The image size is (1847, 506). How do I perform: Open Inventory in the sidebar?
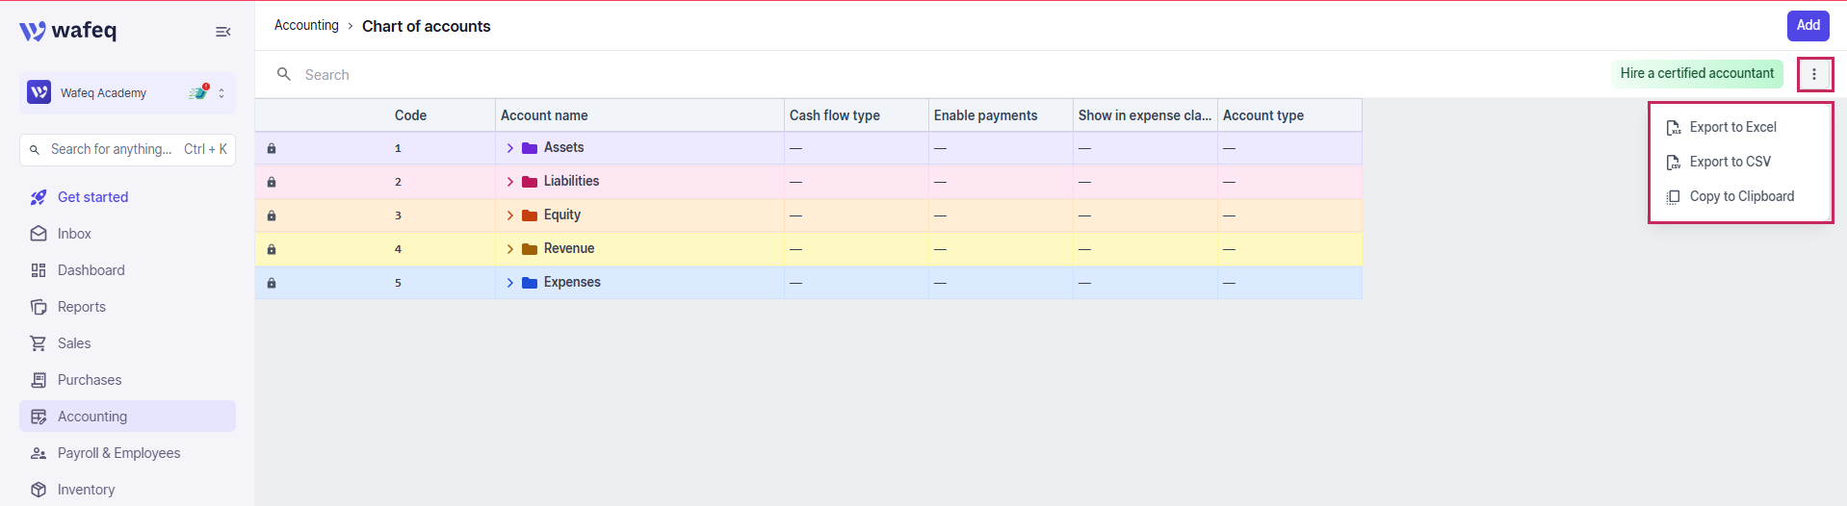[127, 490]
